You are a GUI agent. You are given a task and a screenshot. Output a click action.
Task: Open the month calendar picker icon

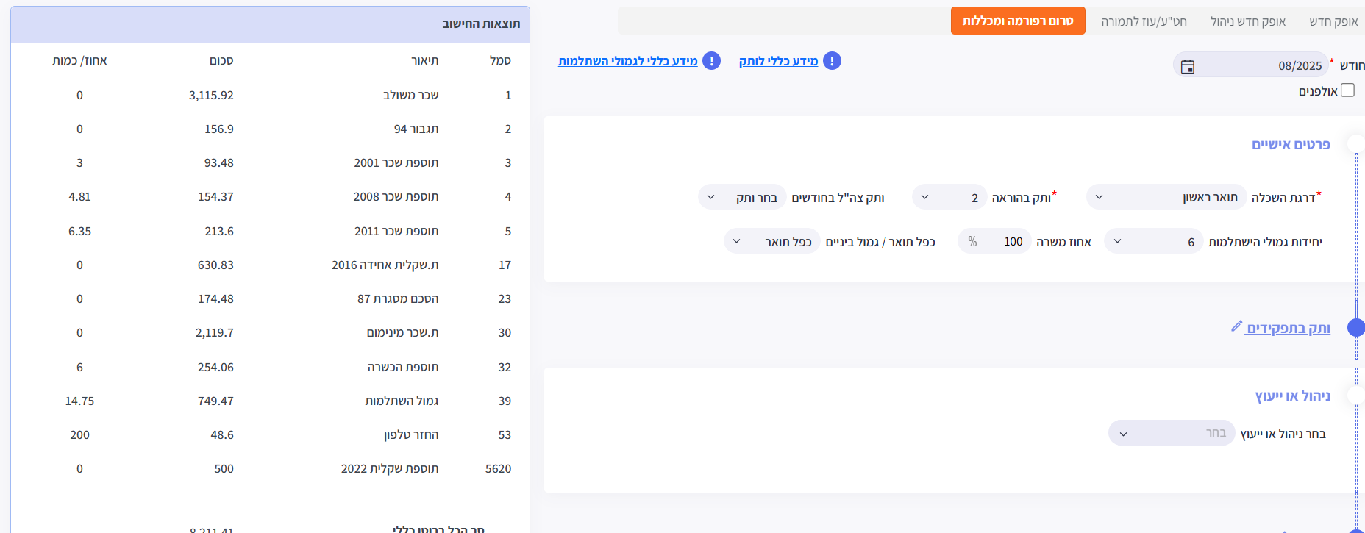(x=1188, y=66)
